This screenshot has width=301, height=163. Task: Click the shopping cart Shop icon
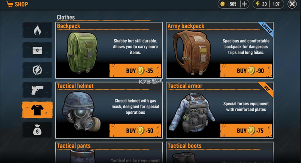(x=9, y=4)
